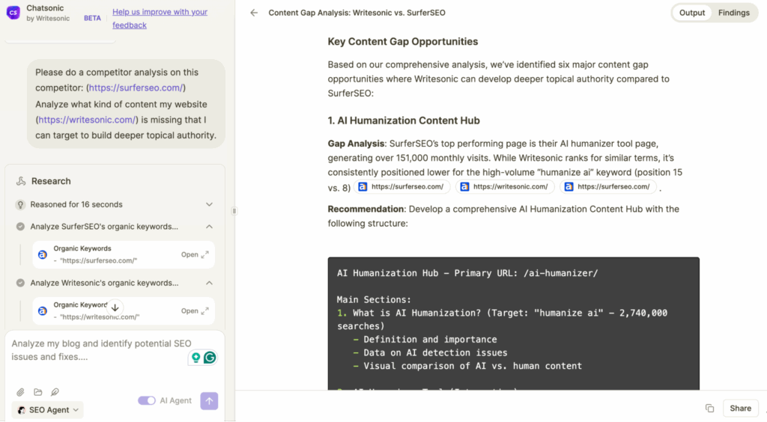Click the Research section title
767x422 pixels.
click(51, 181)
